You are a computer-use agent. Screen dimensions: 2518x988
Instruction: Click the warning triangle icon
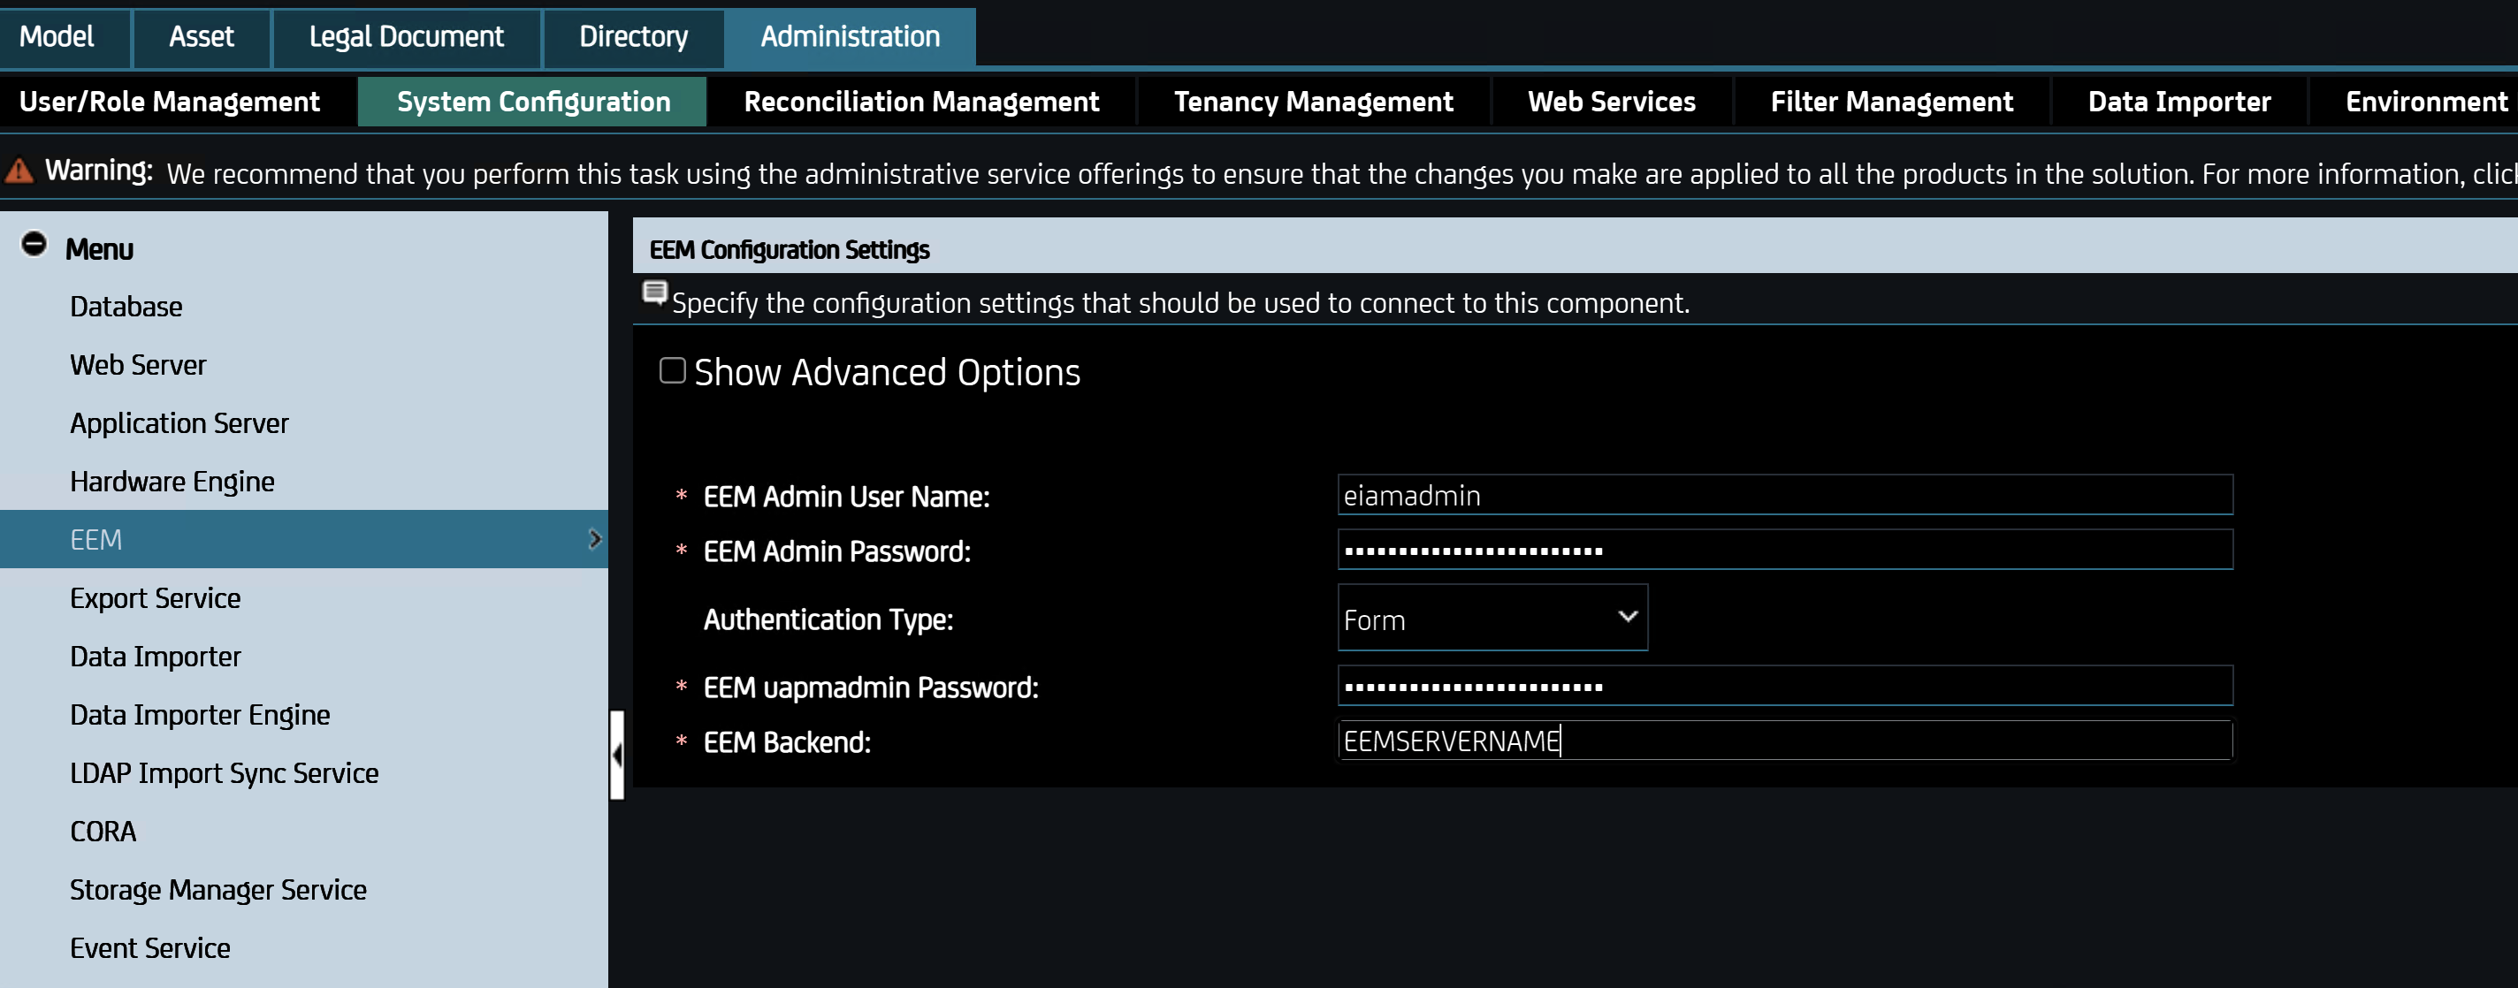[x=19, y=172]
